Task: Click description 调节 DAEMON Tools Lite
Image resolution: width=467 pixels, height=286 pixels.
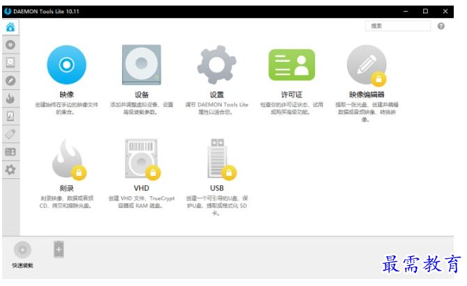Action: click(x=217, y=109)
